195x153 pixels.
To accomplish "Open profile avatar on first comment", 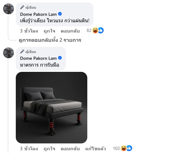I will (x=8, y=9).
